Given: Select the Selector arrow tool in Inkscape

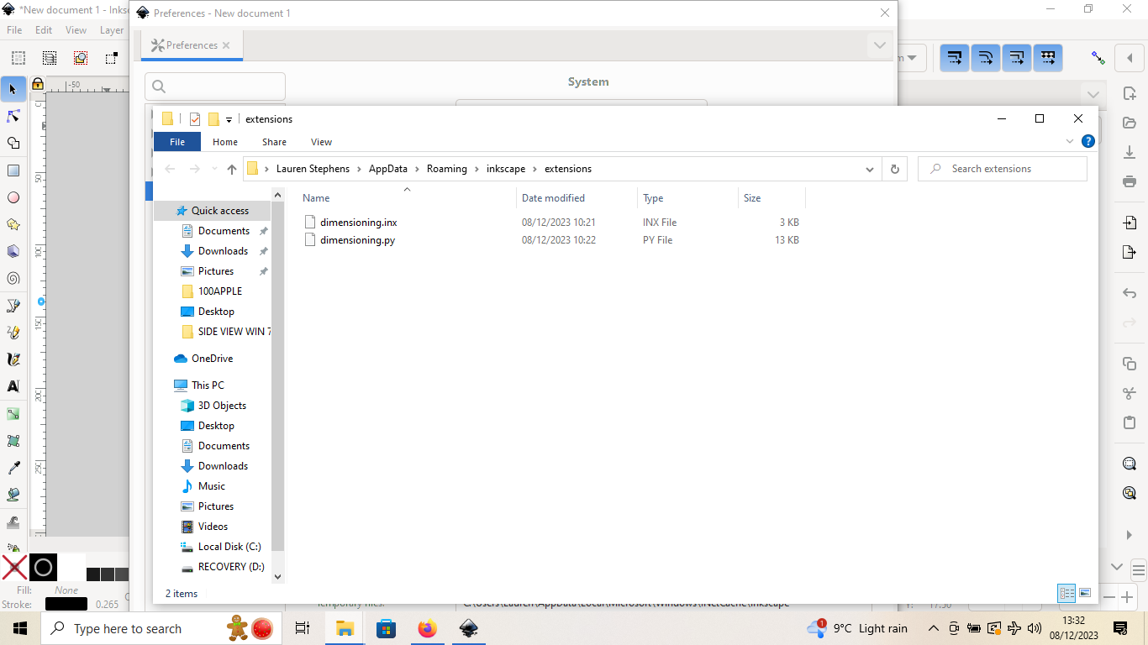Looking at the screenshot, I should [x=13, y=89].
